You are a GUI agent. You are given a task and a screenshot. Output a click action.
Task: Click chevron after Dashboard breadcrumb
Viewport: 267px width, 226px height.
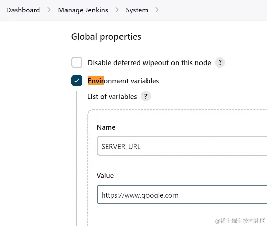click(x=49, y=10)
